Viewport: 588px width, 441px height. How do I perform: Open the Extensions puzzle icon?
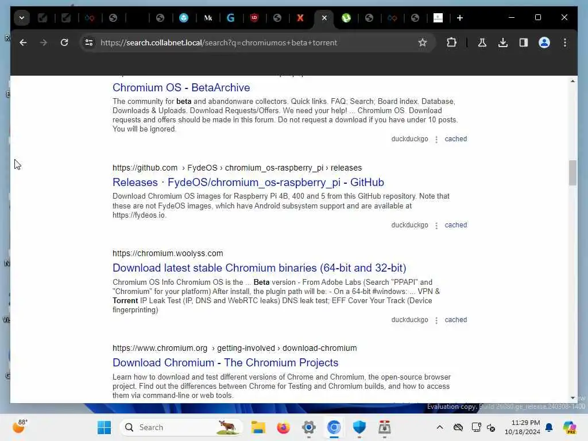pyautogui.click(x=451, y=42)
